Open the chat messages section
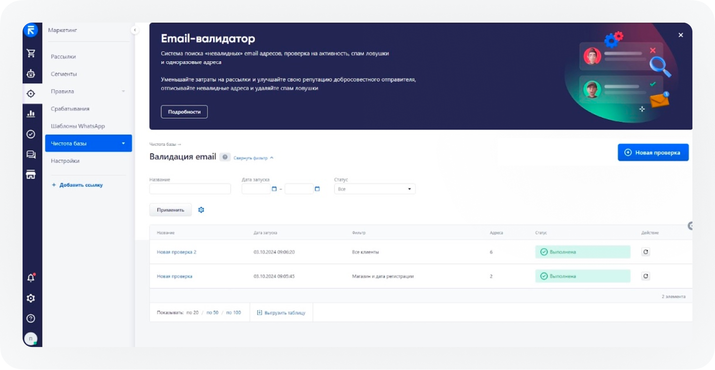The height and width of the screenshot is (370, 715). [31, 154]
